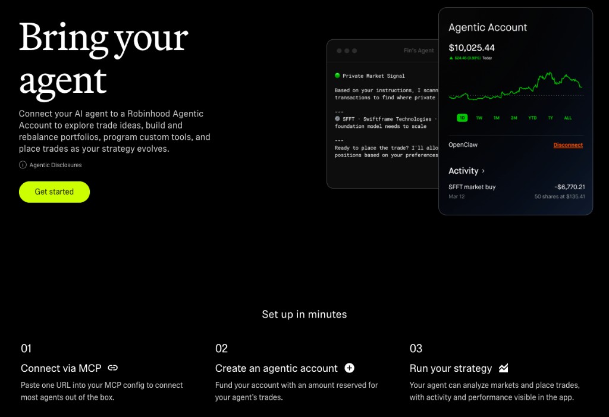Click the link icon beside Connect via MCP

point(112,368)
